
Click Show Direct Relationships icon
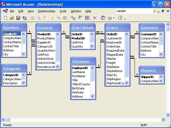click(80, 17)
